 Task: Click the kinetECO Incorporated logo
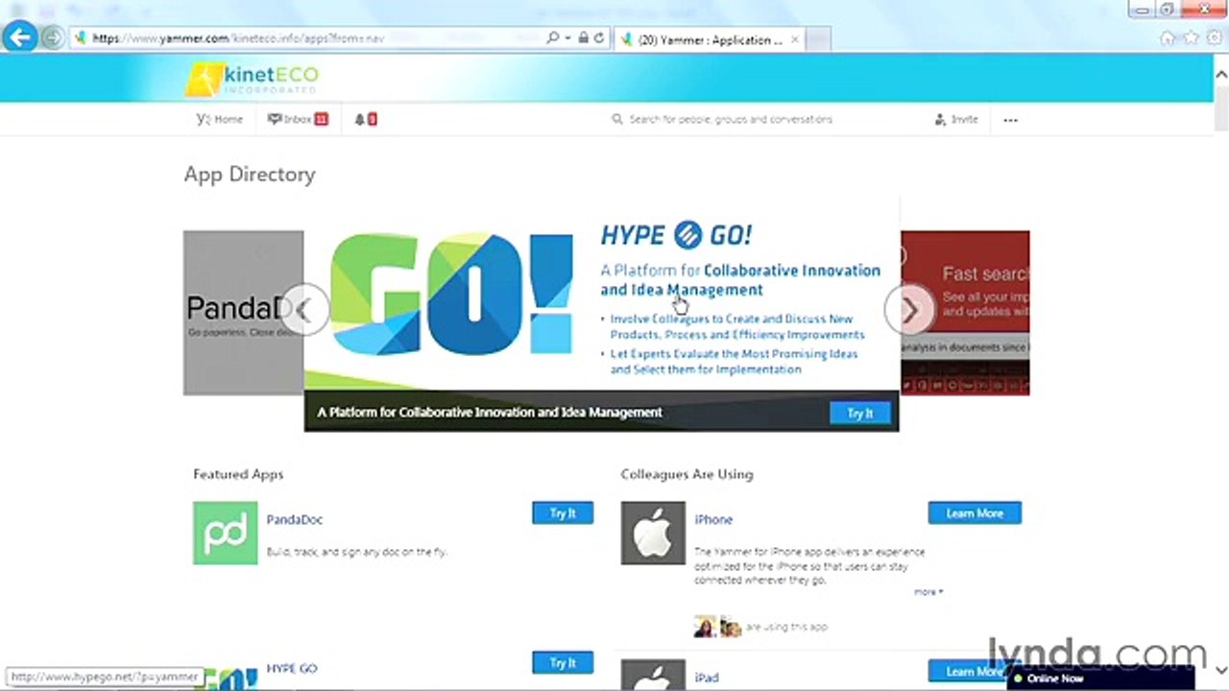point(252,78)
